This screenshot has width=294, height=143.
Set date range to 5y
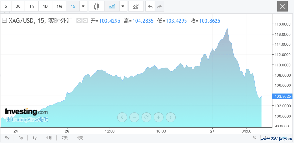coord(7,138)
